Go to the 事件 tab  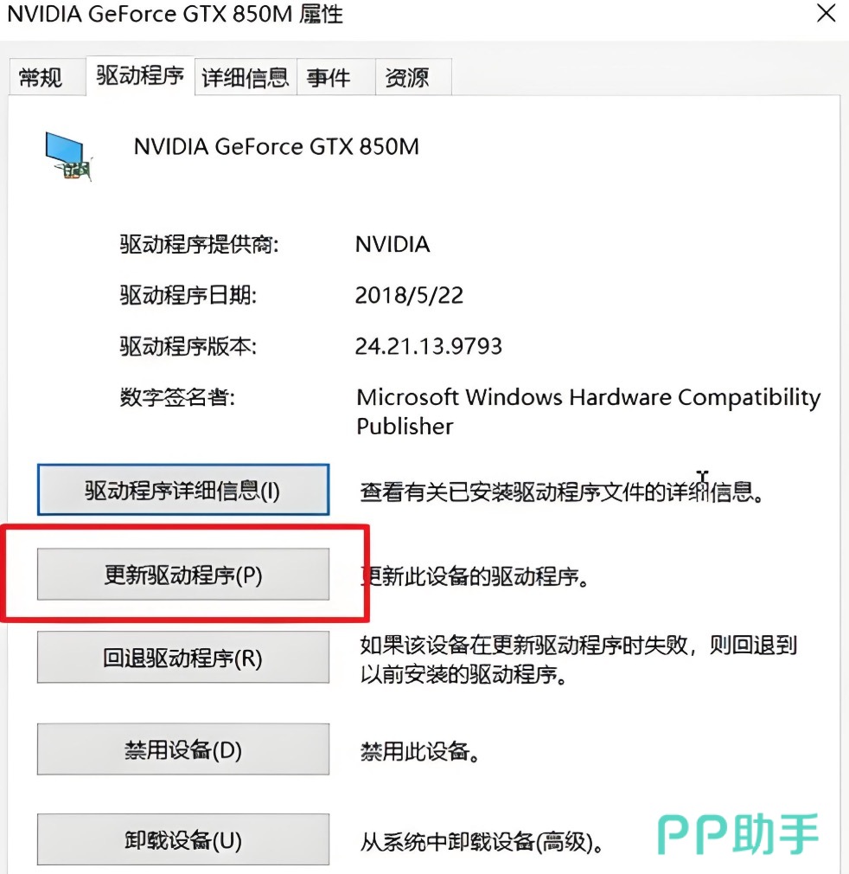[328, 78]
